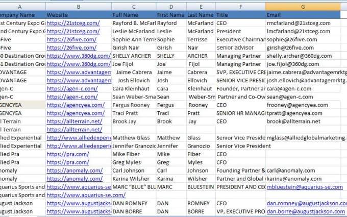Open the 360dg.com link in Joe Fijol's row
Screen dimensions: 347x217
[x=79, y=64]
